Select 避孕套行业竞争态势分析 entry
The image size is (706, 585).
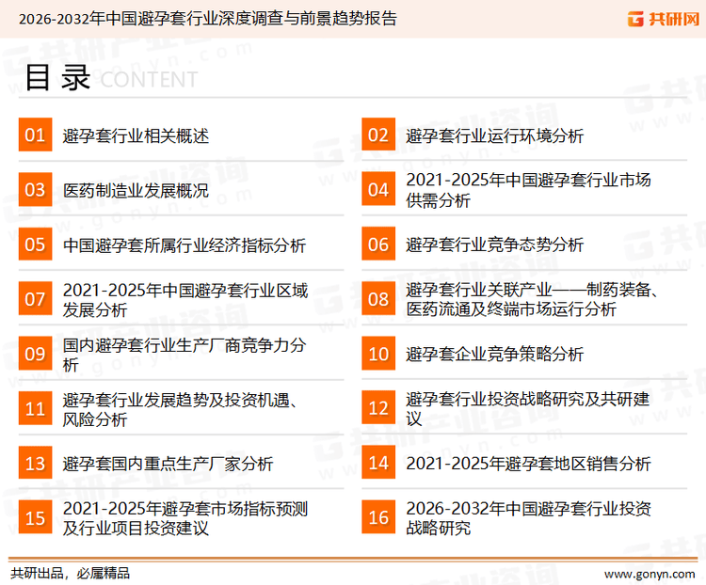click(x=494, y=245)
